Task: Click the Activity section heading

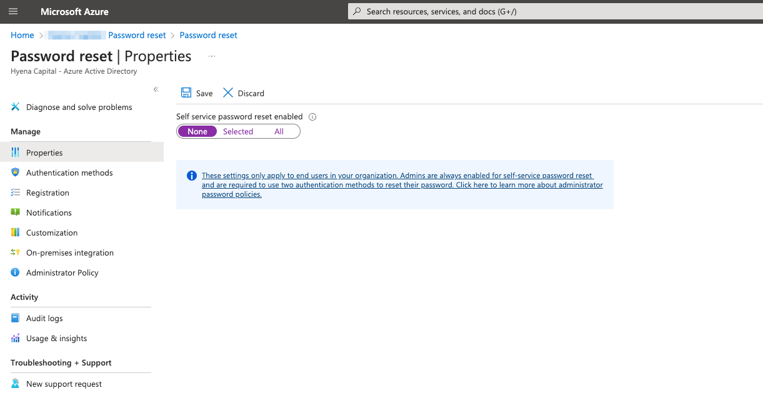Action: pyautogui.click(x=24, y=297)
